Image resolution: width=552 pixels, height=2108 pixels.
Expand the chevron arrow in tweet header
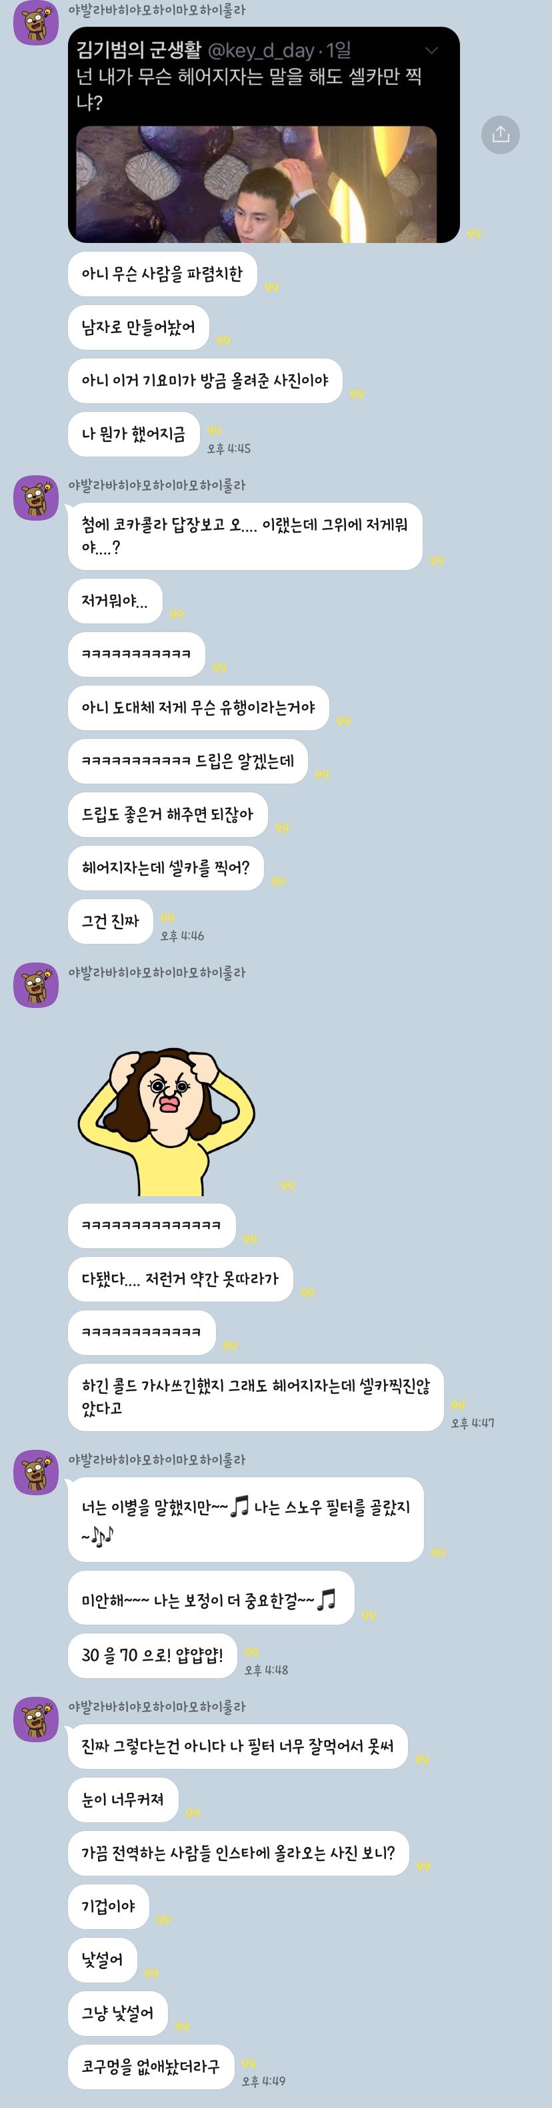pos(431,51)
